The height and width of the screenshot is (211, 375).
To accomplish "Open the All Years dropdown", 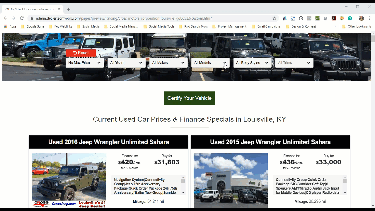I will click(x=126, y=63).
